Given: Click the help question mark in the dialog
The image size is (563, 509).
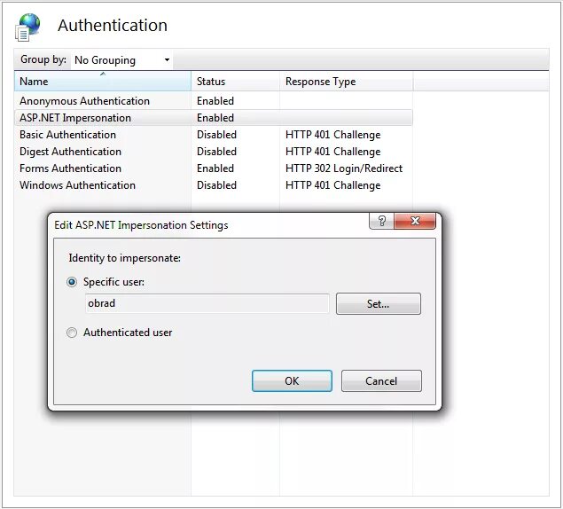Looking at the screenshot, I should pyautogui.click(x=381, y=221).
